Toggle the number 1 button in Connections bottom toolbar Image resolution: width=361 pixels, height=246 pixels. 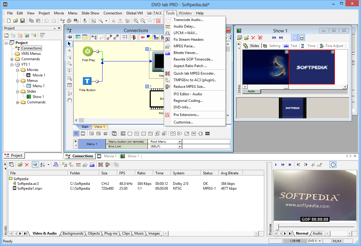click(76, 134)
